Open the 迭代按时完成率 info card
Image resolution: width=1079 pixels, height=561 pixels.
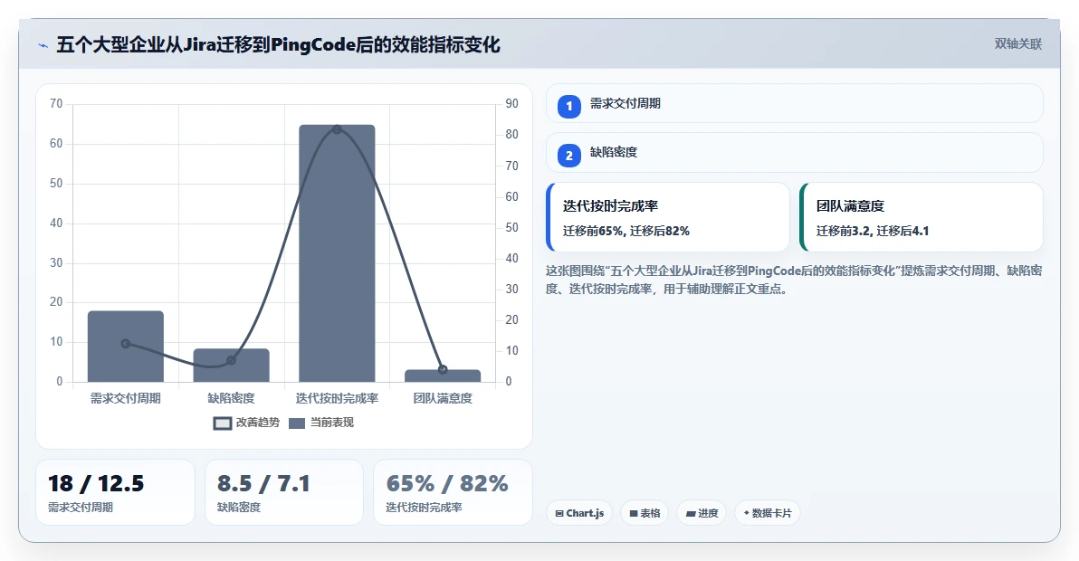[667, 217]
